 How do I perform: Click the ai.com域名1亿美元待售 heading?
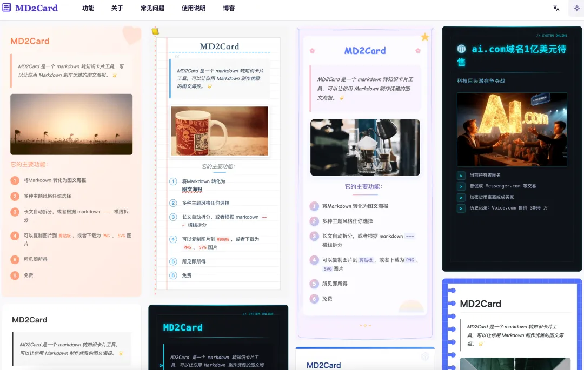click(512, 55)
